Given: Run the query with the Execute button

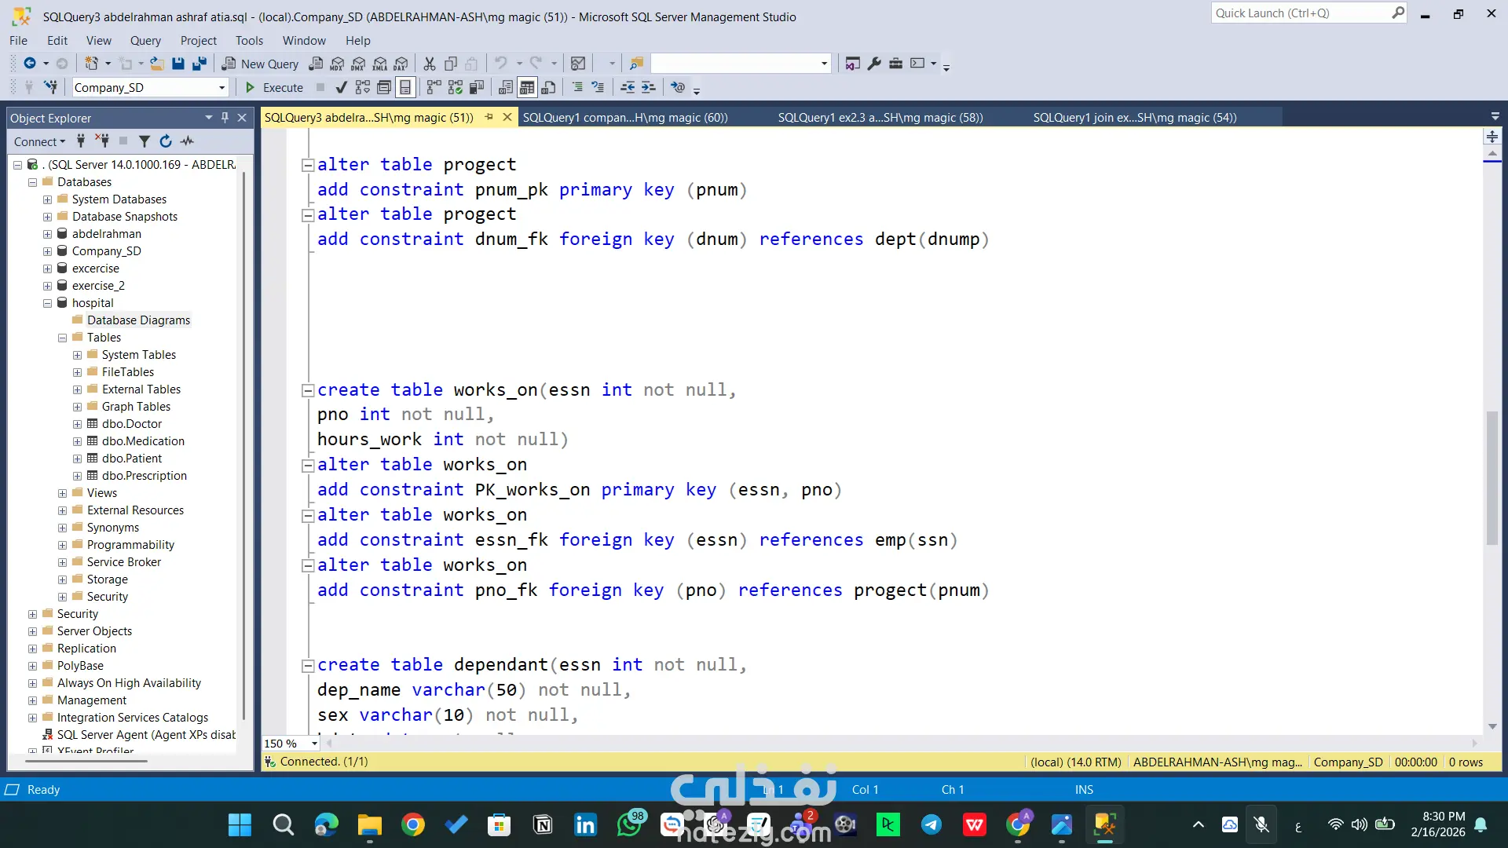Looking at the screenshot, I should point(274,87).
